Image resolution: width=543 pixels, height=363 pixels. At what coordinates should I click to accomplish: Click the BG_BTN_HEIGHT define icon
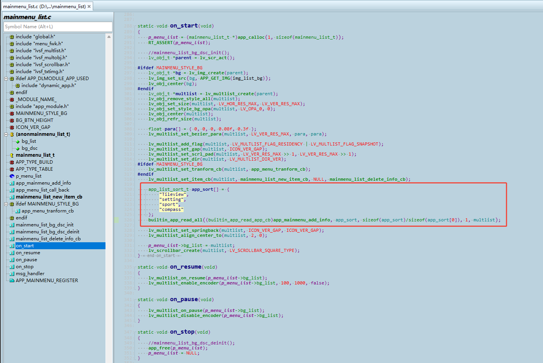coord(12,120)
